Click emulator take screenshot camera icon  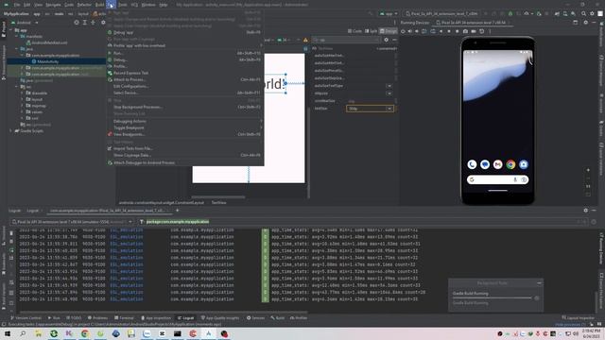(465, 31)
